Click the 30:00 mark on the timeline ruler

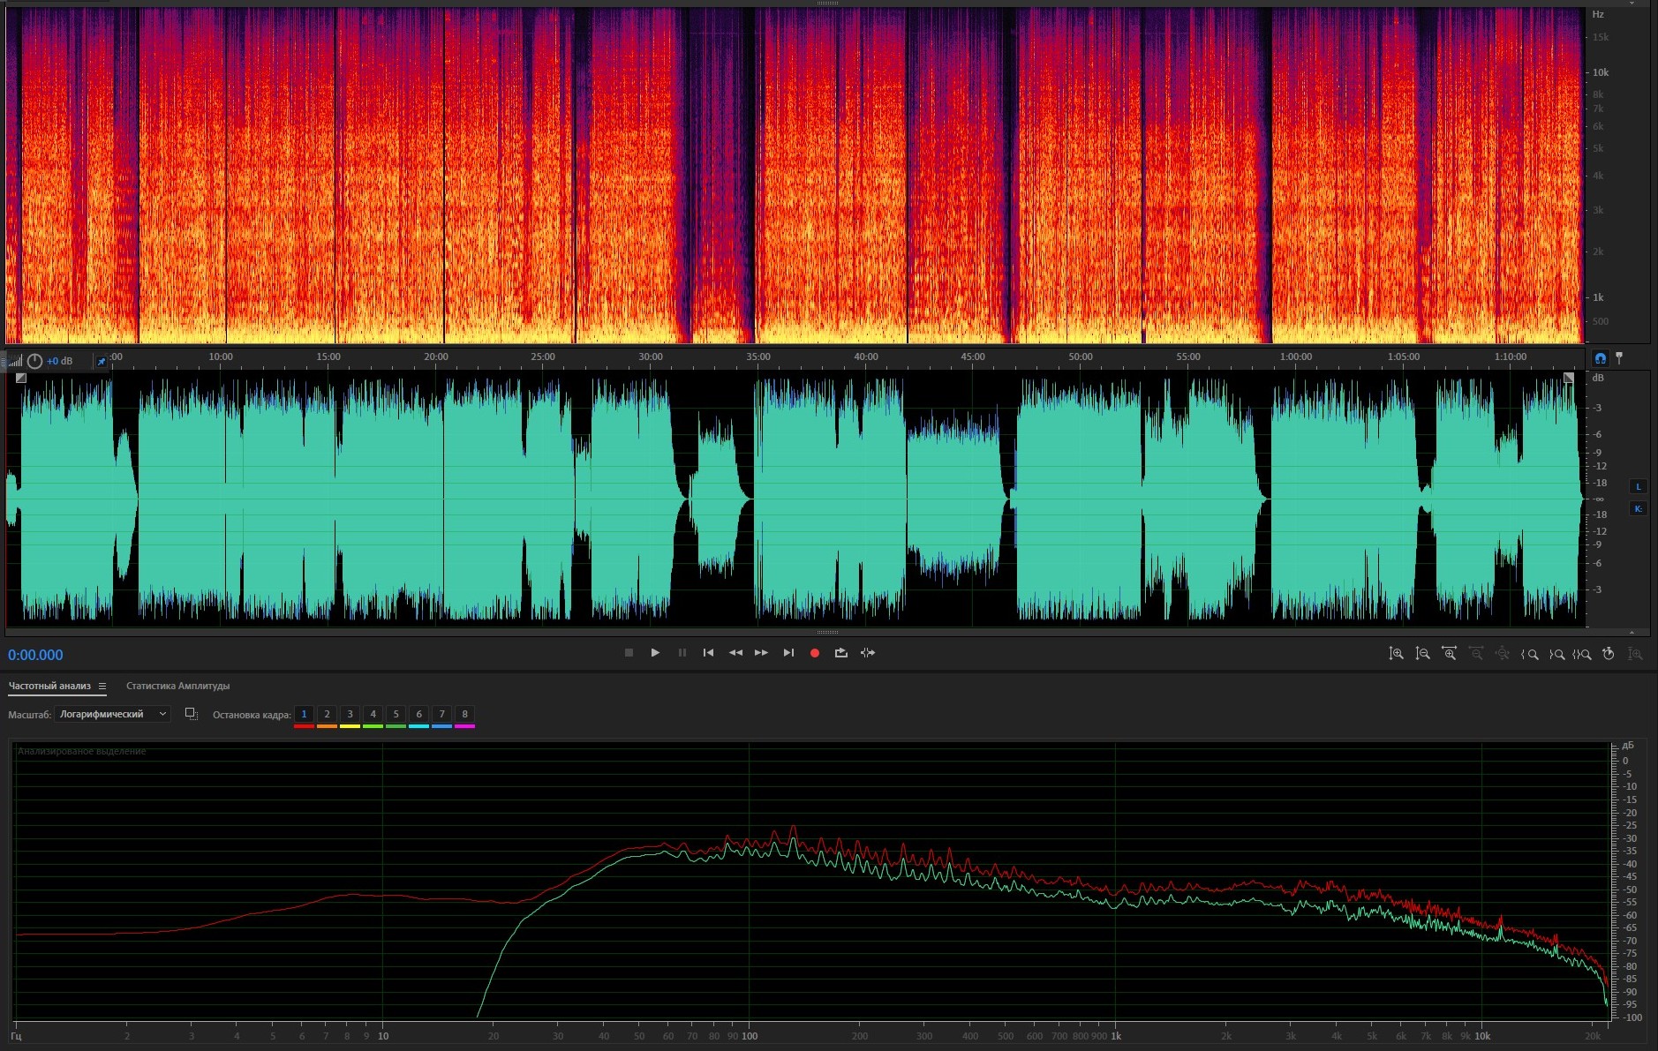[x=651, y=357]
